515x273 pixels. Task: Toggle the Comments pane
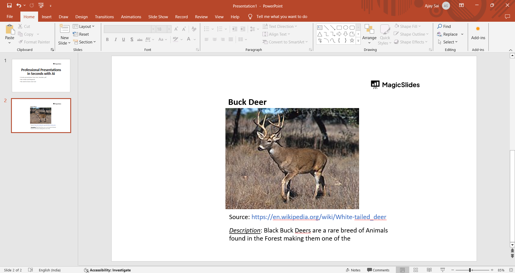pos(378,270)
